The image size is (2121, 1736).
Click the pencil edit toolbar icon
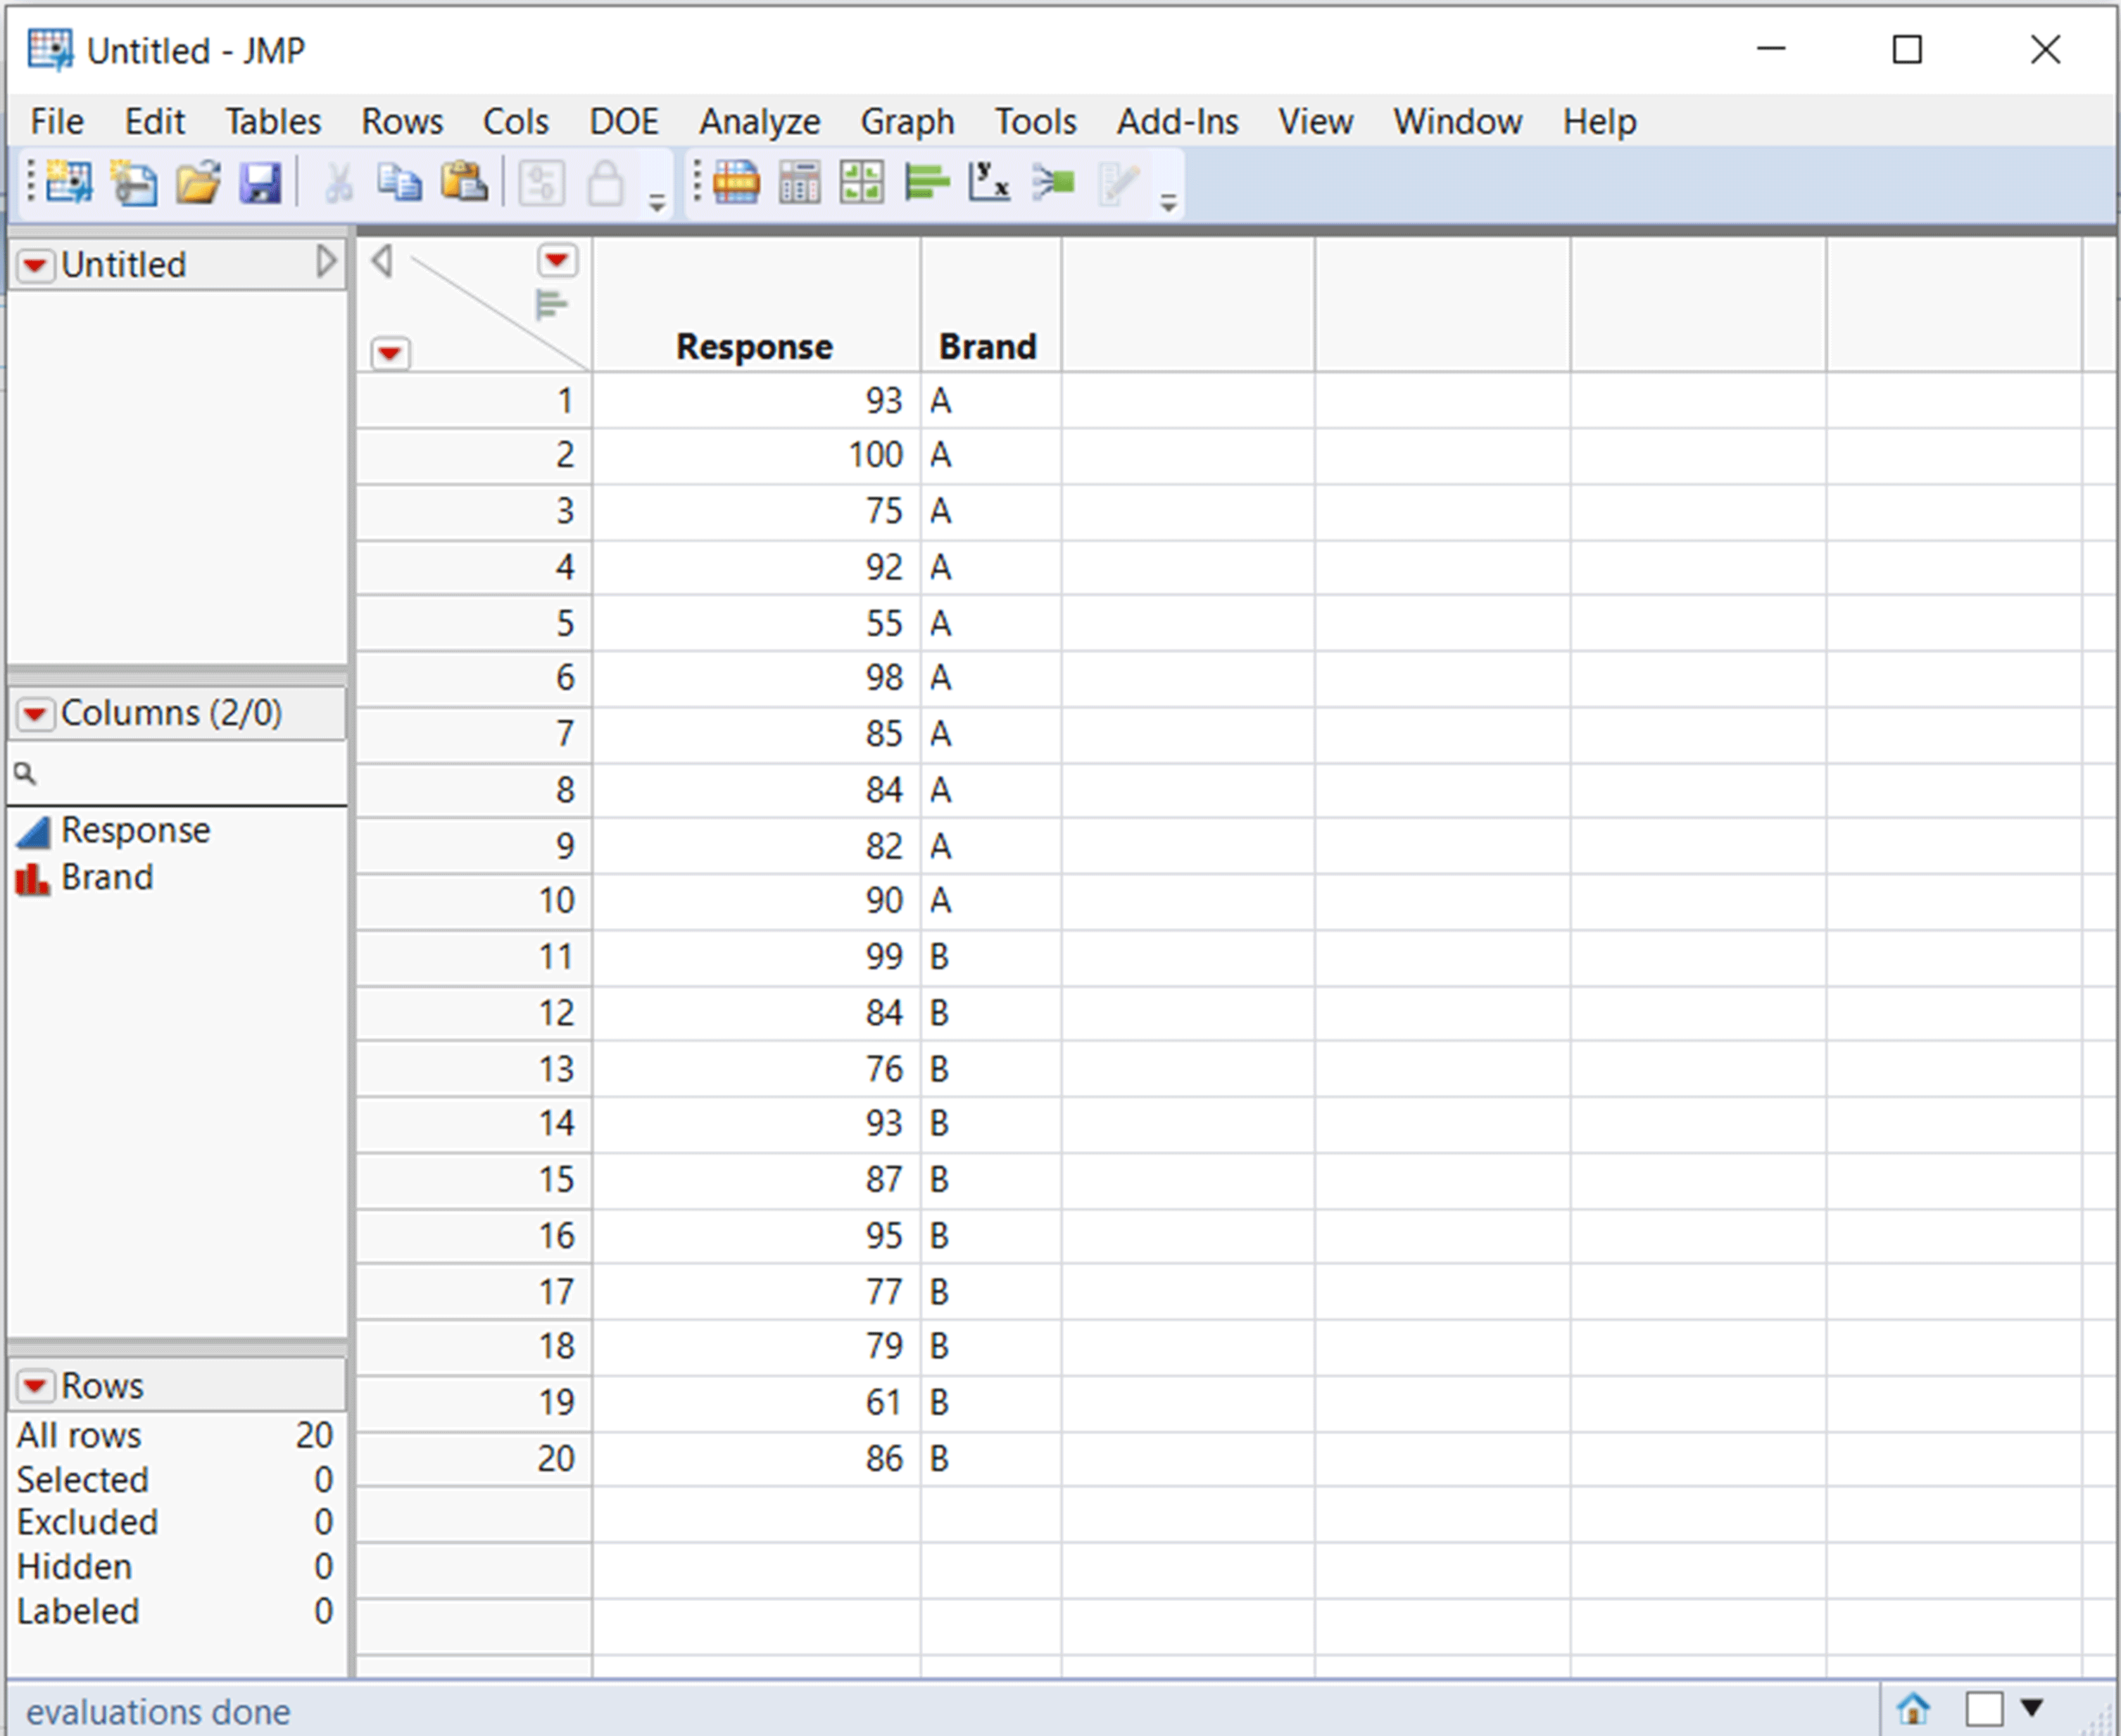pyautogui.click(x=1118, y=183)
